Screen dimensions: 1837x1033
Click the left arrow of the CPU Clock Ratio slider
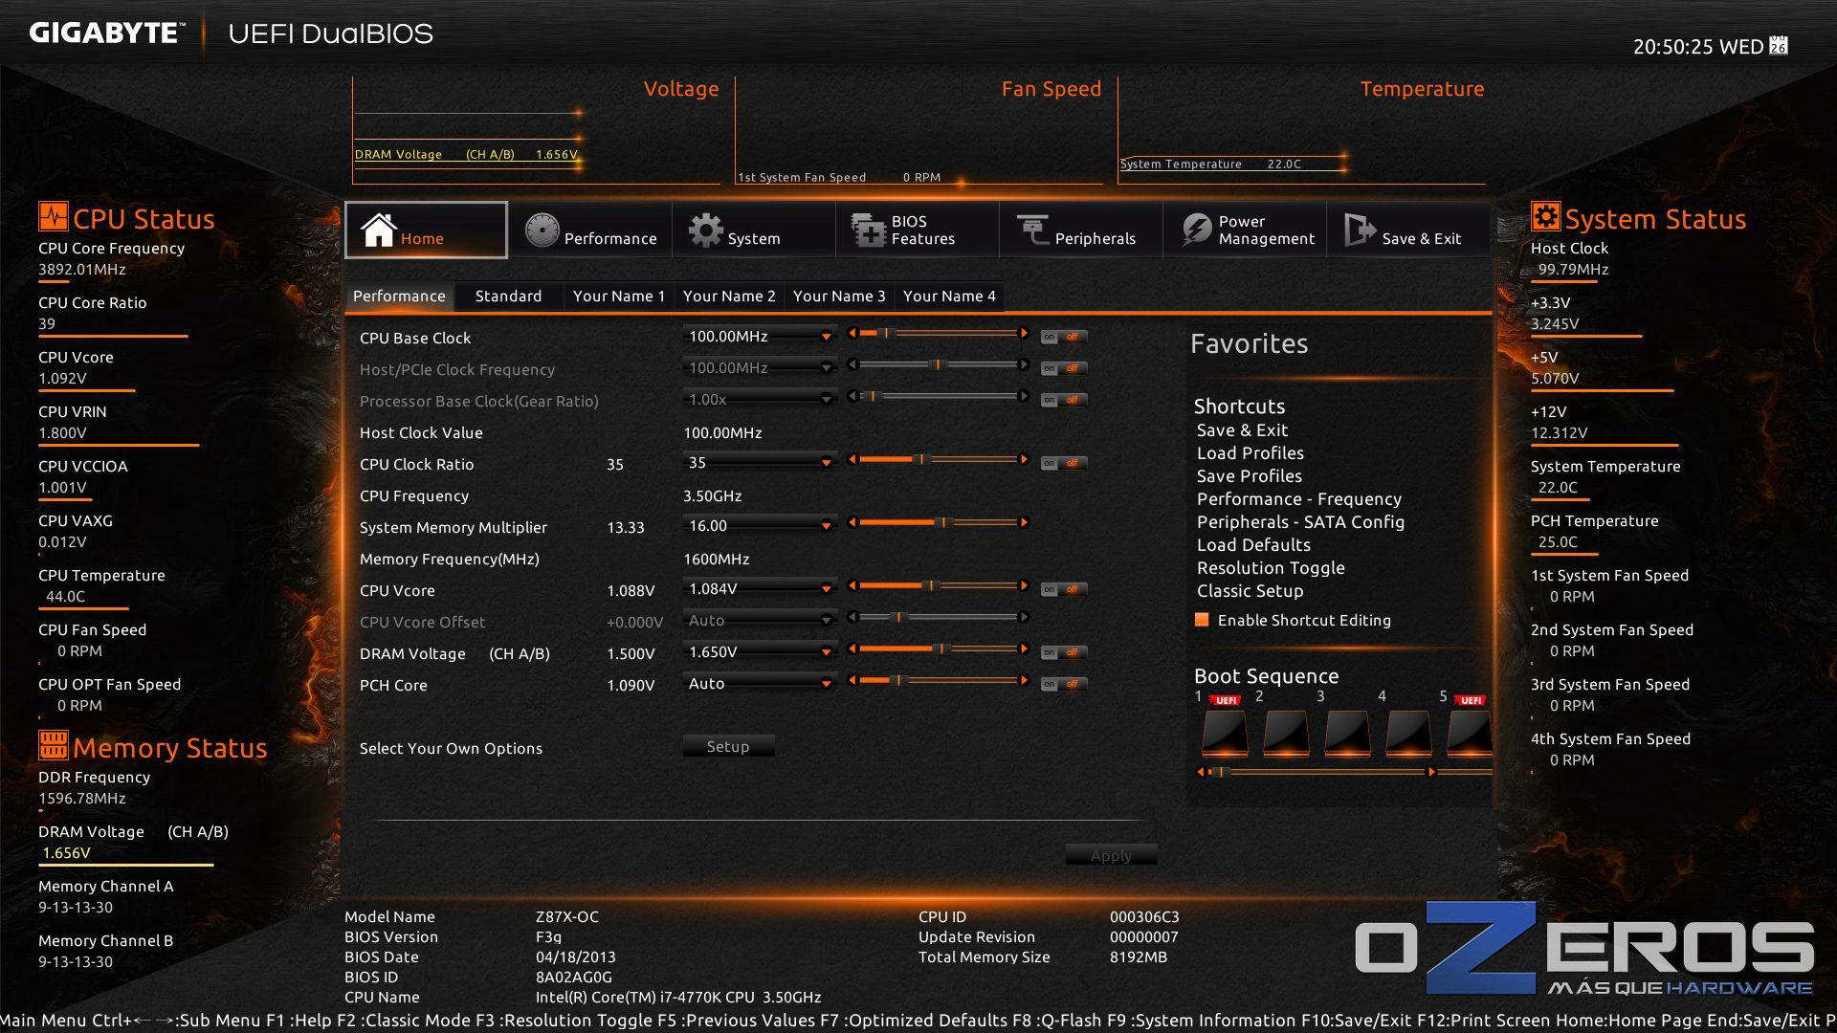click(852, 459)
